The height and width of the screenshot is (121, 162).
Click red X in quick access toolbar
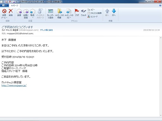point(10,2)
